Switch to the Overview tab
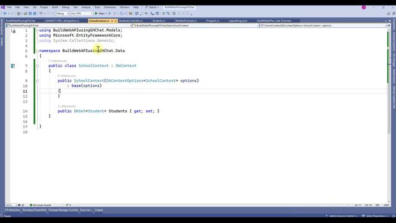Image resolution: width=396 pixels, height=223 pixels. tap(274, 20)
